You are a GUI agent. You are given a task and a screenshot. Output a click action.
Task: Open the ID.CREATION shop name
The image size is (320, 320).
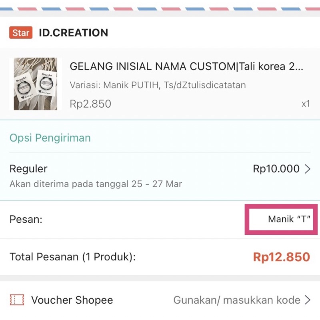pos(73,33)
